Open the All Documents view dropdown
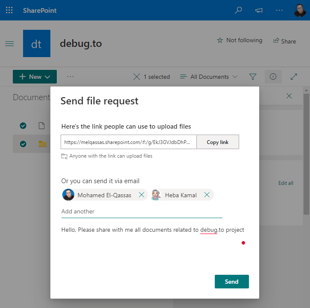310x308 pixels. (x=208, y=77)
